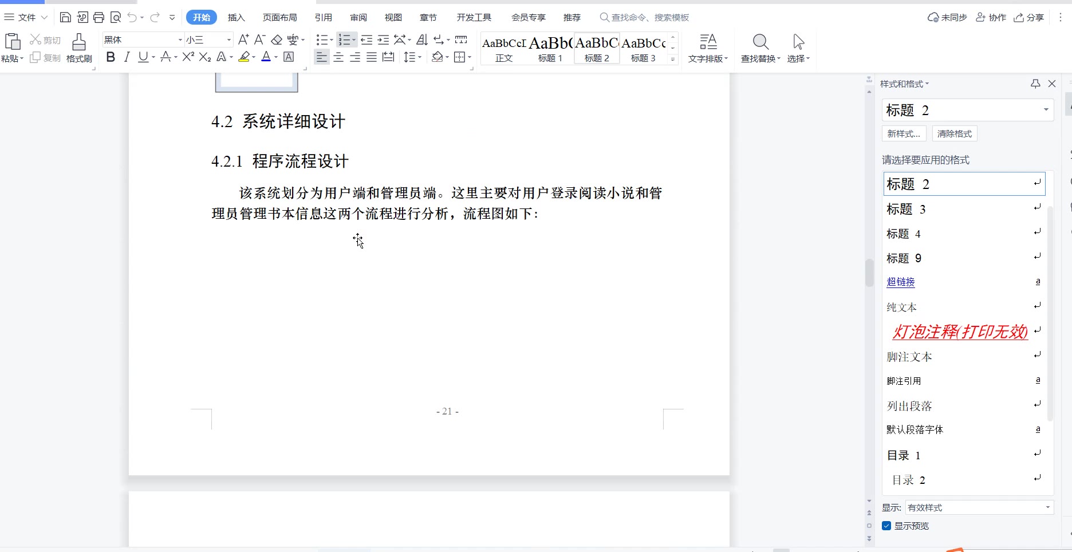Click the Copy button
This screenshot has width=1072, height=552.
45,58
